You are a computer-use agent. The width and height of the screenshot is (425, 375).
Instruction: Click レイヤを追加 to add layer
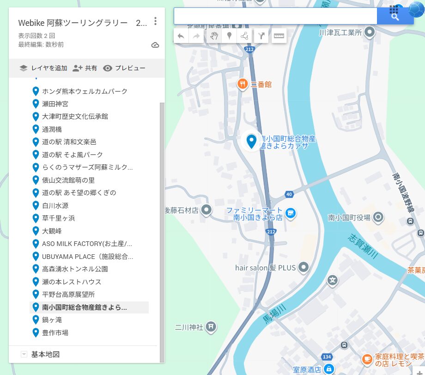click(44, 68)
